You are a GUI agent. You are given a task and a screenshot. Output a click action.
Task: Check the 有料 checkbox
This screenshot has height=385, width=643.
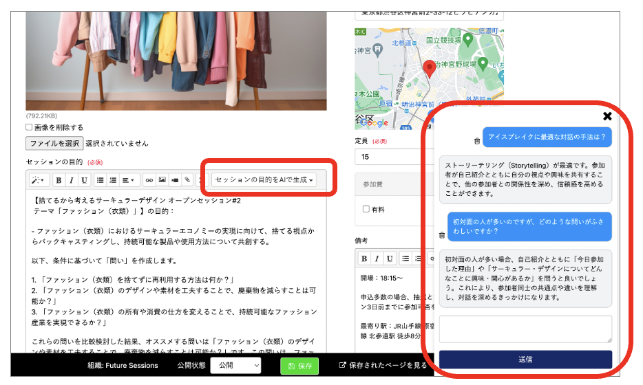[366, 209]
